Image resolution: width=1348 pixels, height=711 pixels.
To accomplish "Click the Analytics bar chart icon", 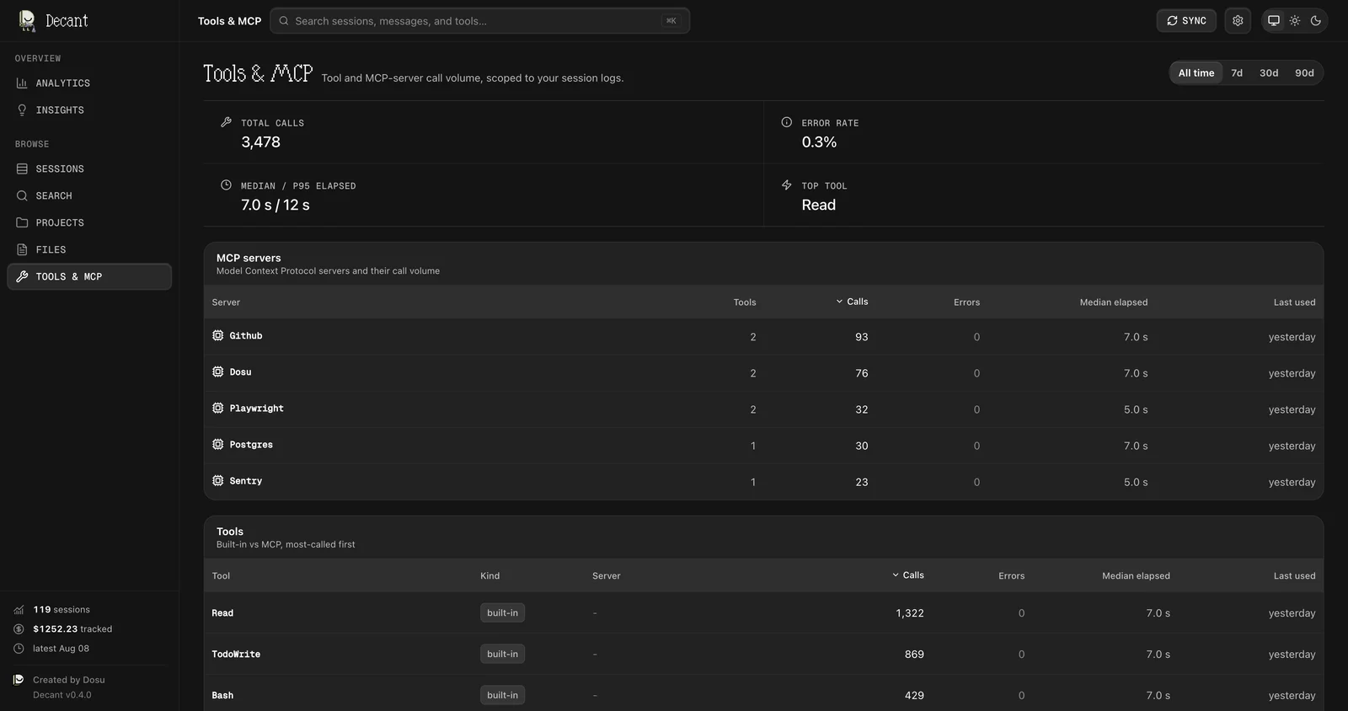I will click(22, 83).
